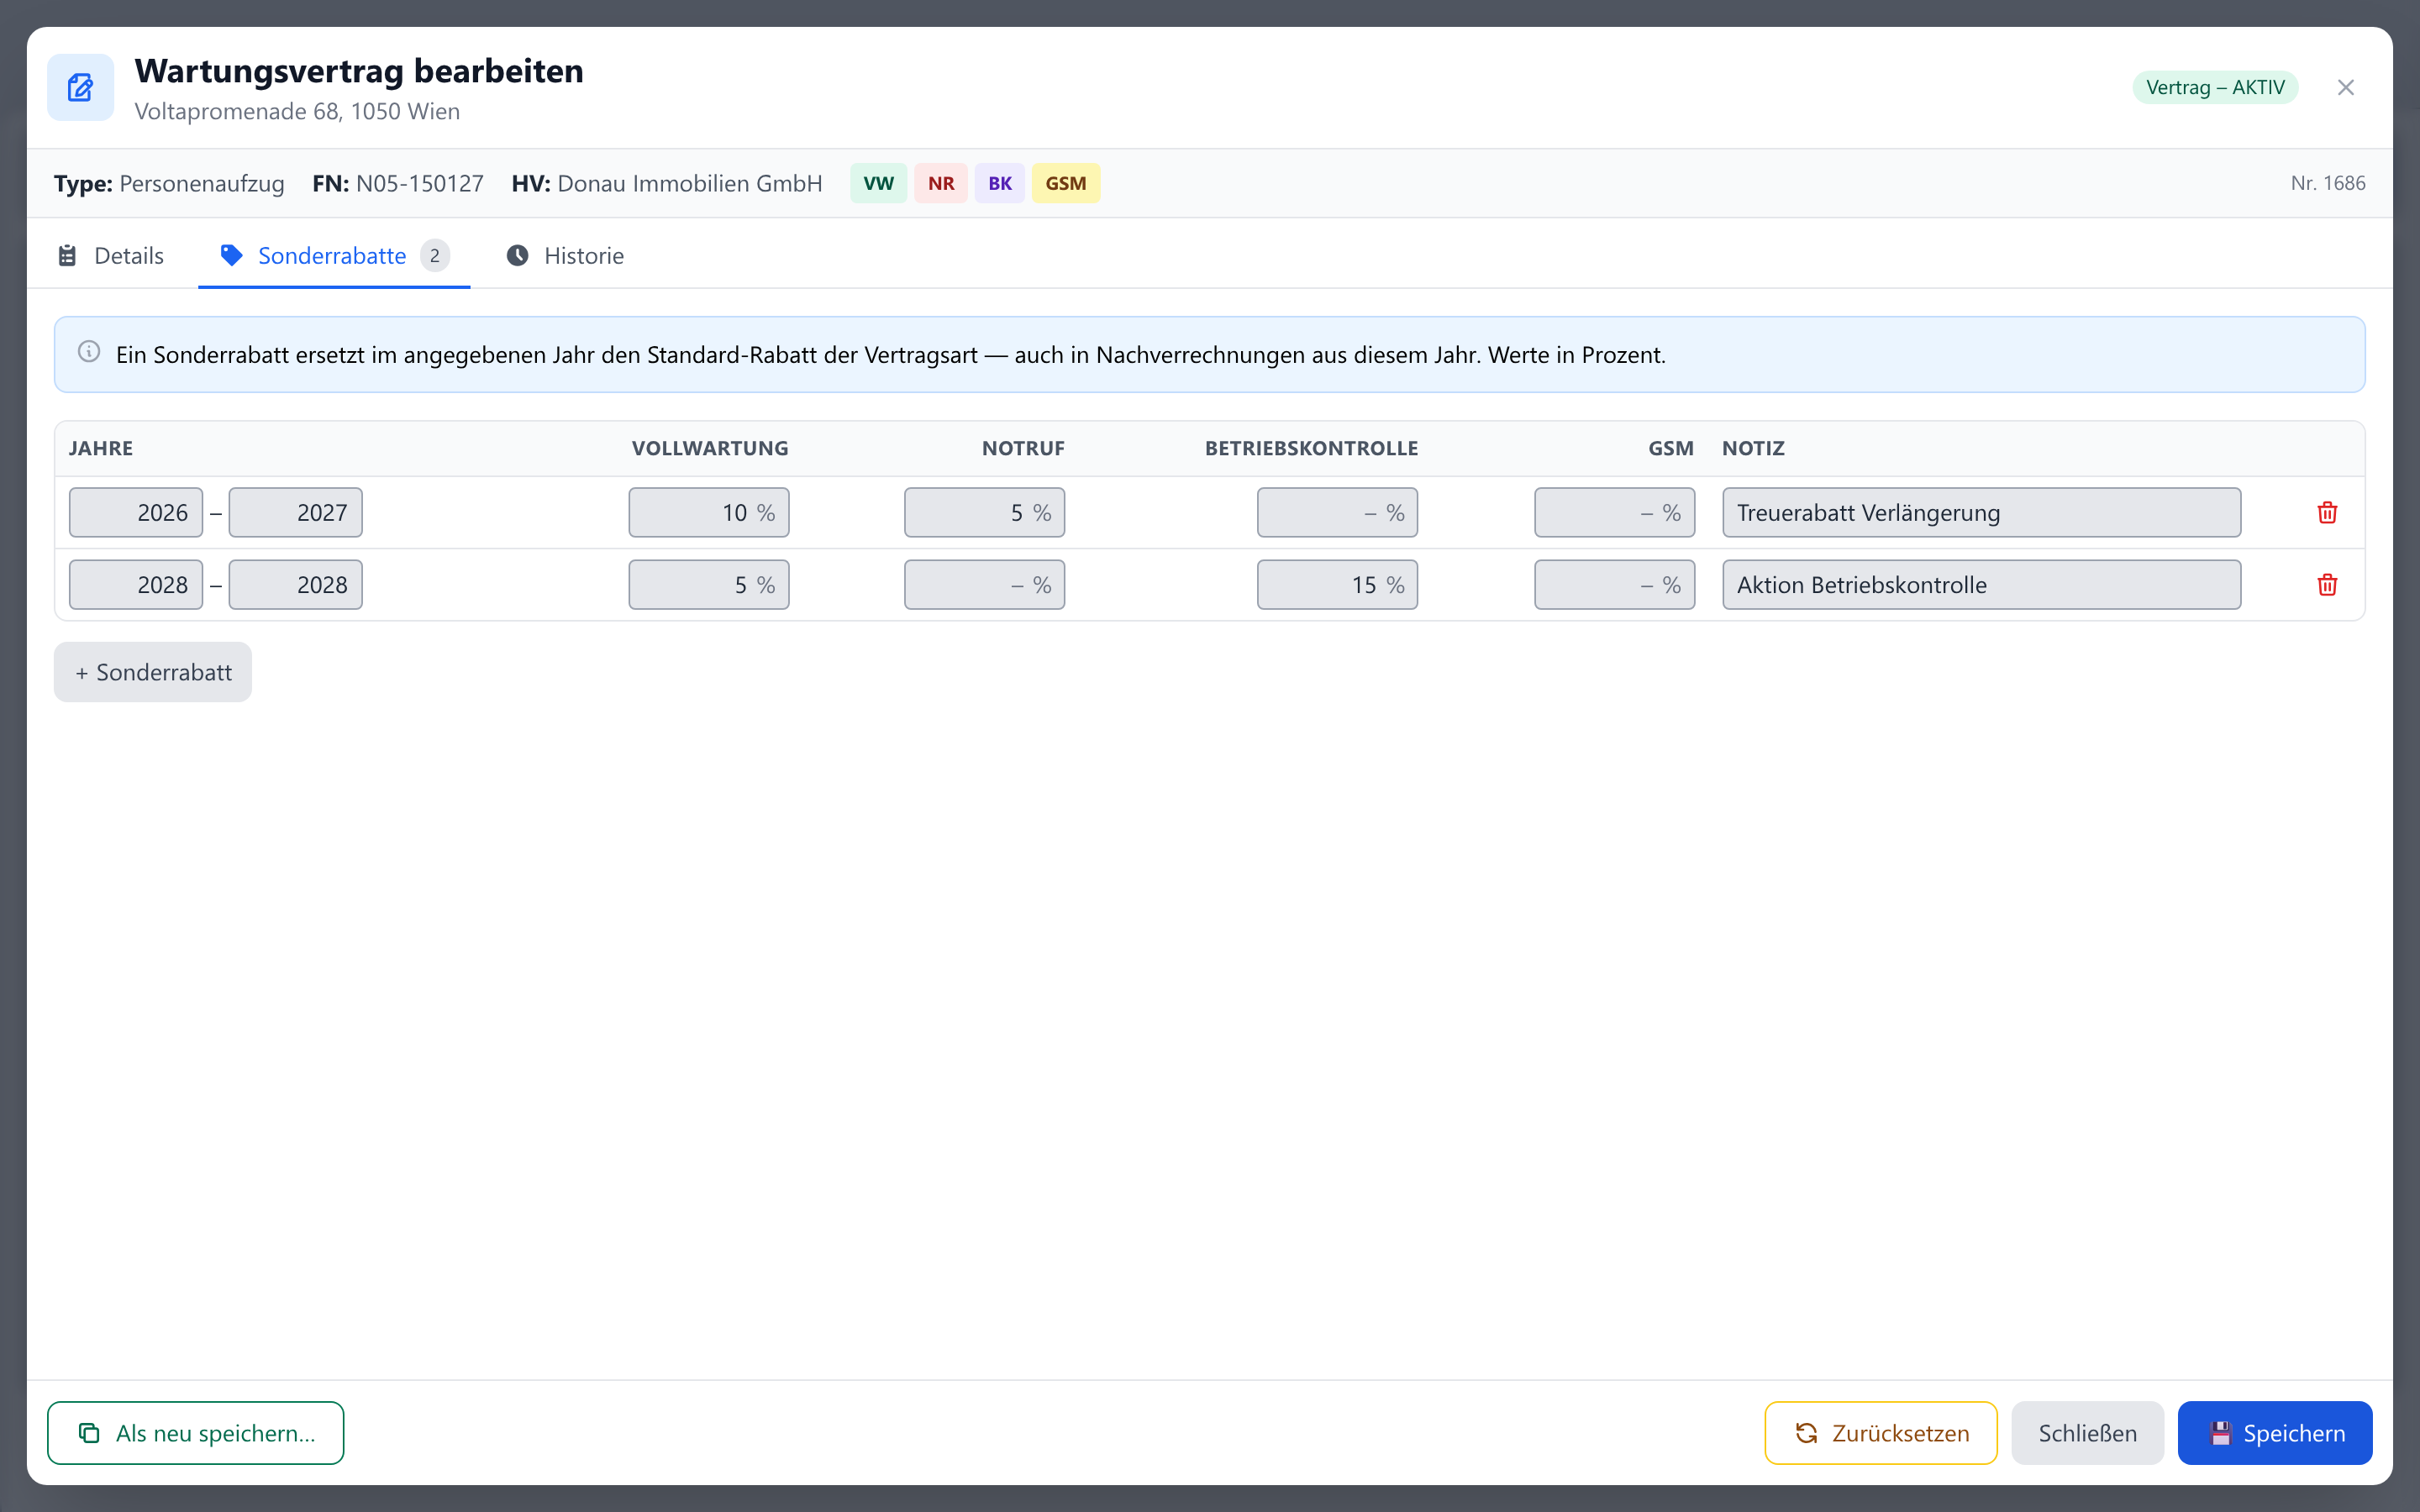Delete the 2026–2027 Sonderrabatt row

pos(2327,512)
